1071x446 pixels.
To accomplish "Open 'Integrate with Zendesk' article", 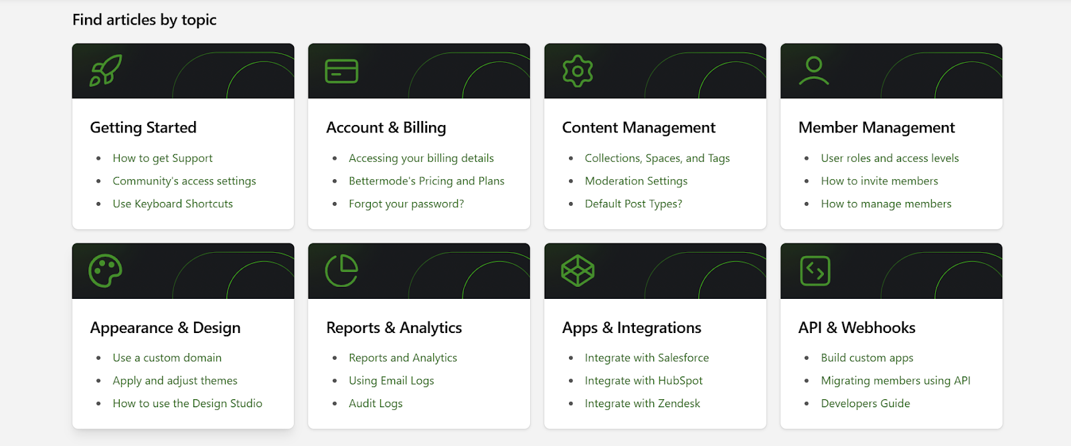I will pyautogui.click(x=643, y=403).
